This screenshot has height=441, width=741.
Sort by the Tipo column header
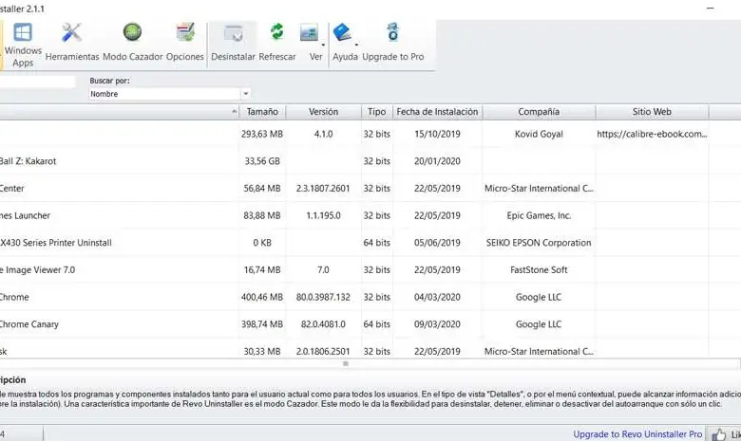pyautogui.click(x=376, y=112)
